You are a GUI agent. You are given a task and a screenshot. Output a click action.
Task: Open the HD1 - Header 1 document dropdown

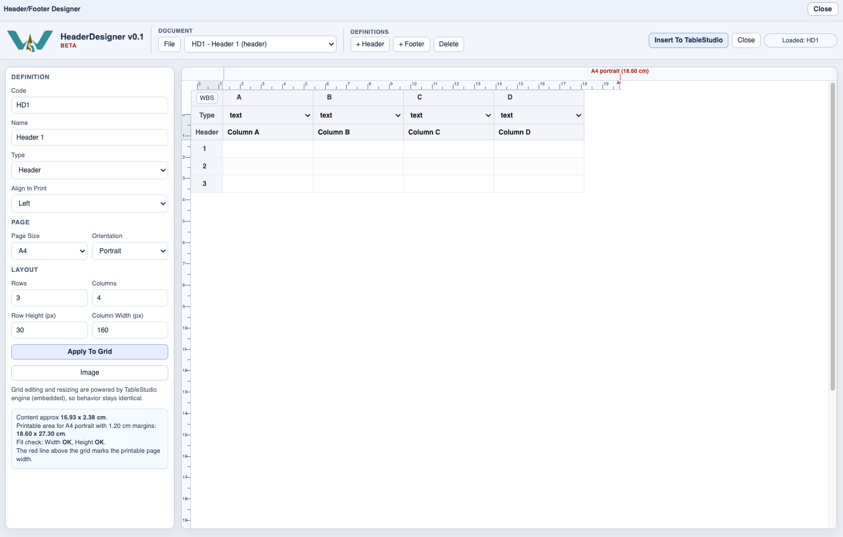tap(260, 44)
